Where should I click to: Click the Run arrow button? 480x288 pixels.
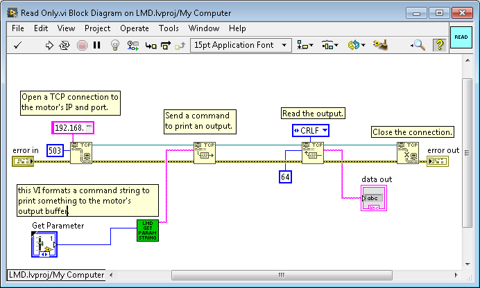pos(49,46)
